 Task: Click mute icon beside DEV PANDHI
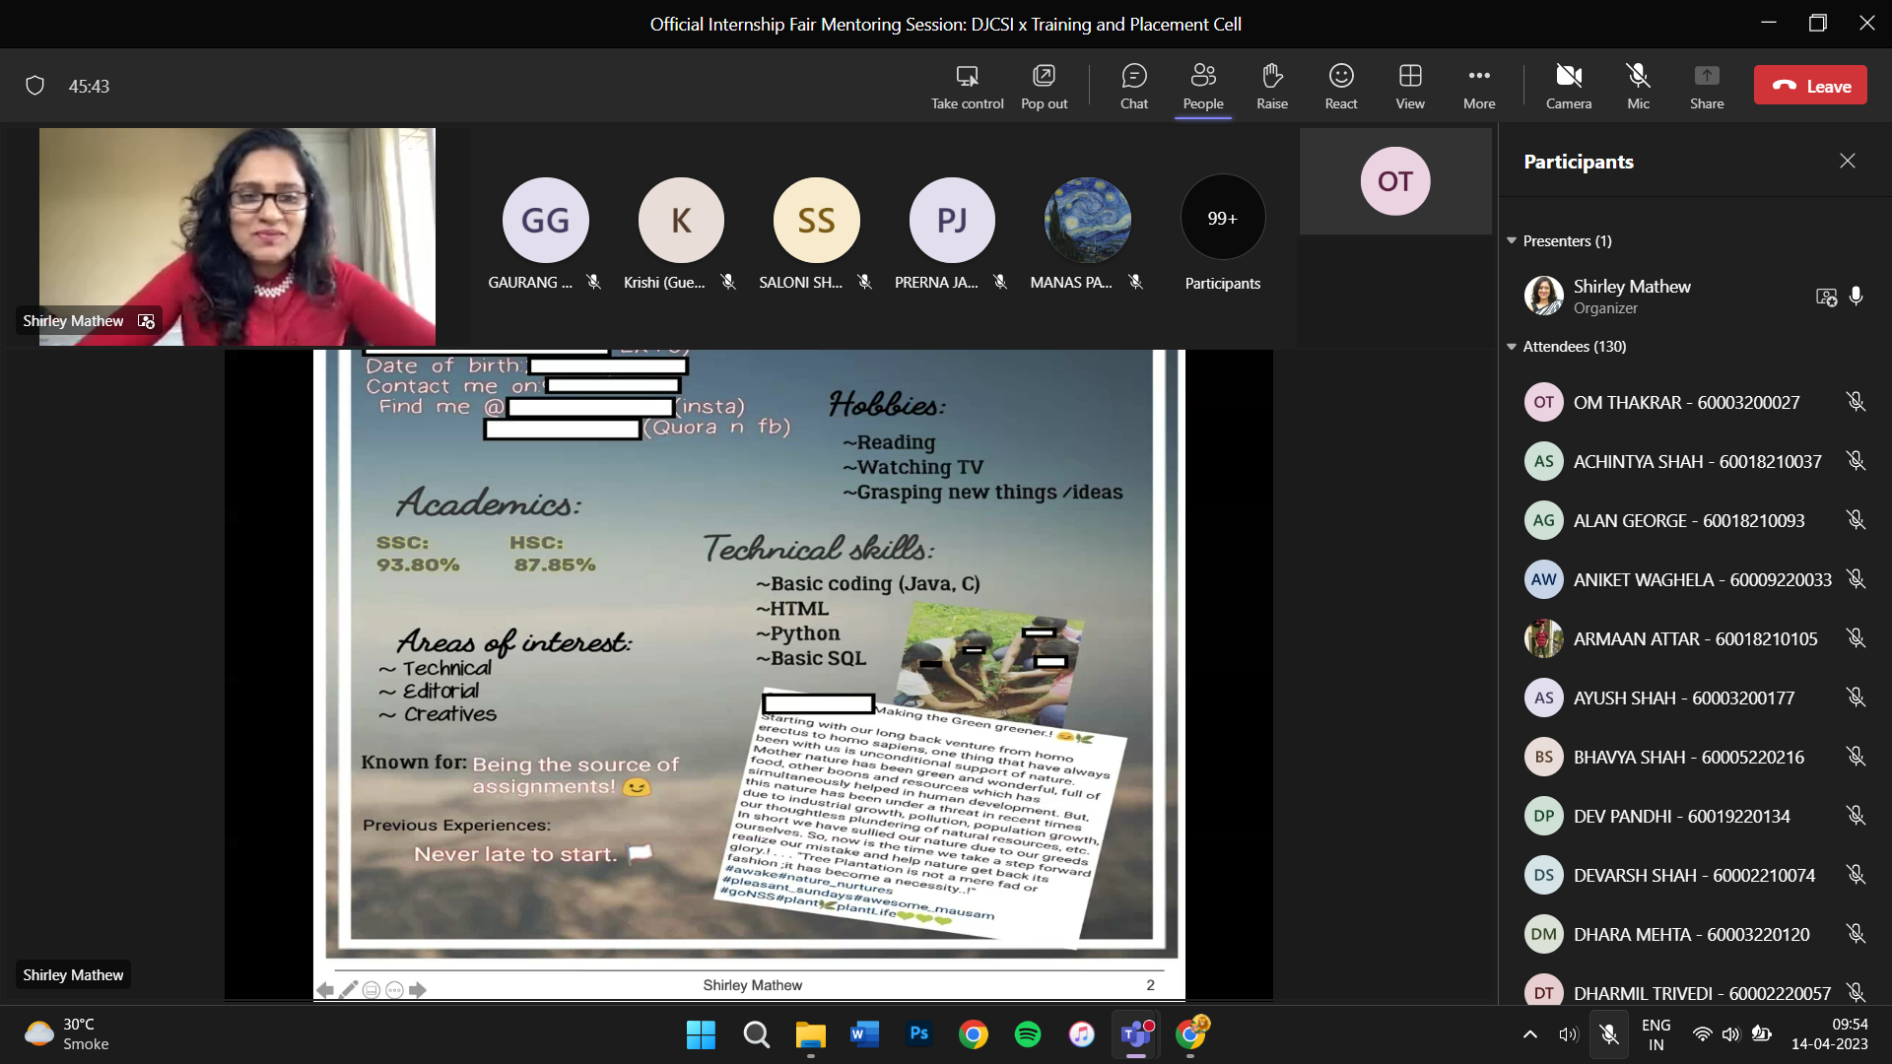1857,816
